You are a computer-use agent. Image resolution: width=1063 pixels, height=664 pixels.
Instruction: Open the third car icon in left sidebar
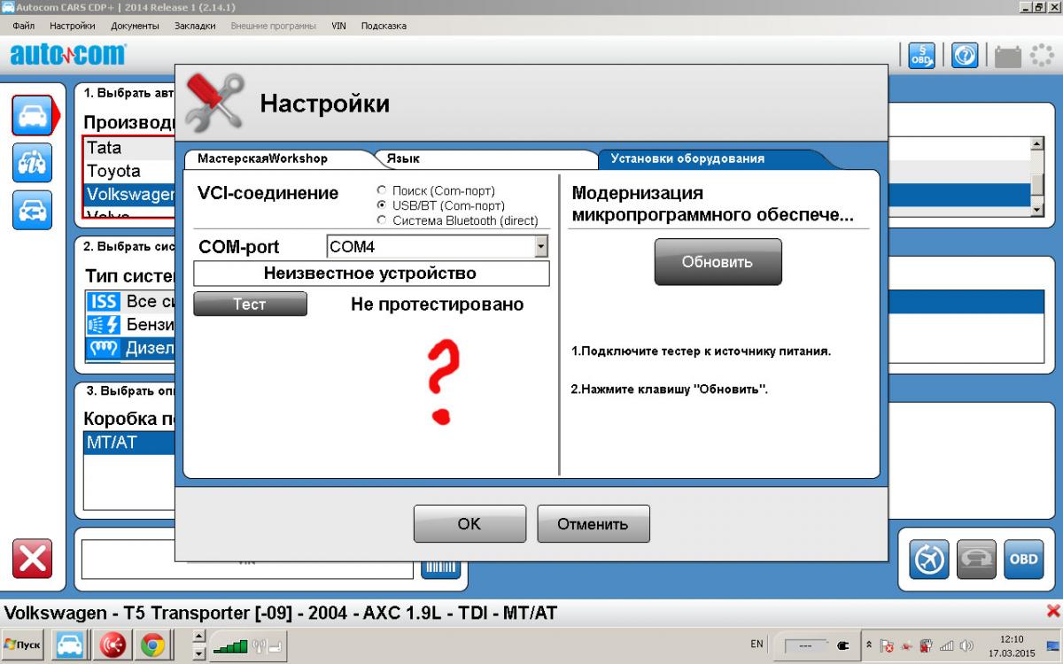click(32, 210)
